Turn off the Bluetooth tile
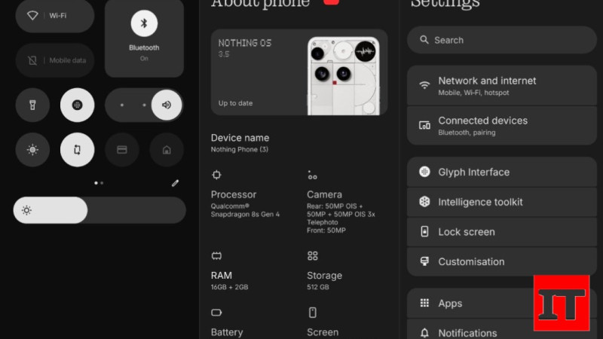The height and width of the screenshot is (339, 603). pos(144,38)
